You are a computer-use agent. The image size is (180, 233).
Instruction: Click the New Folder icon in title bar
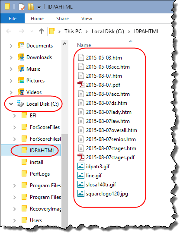tap(31, 7)
